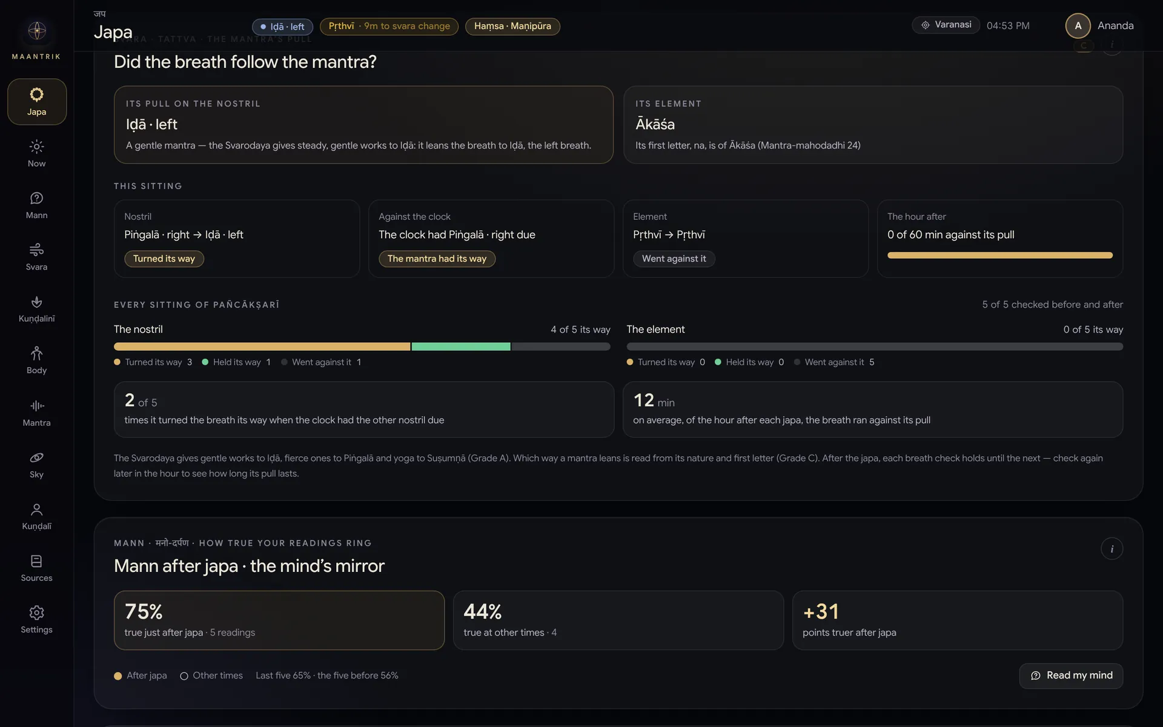Open the Kuṇḍalinī sidebar icon

36,302
